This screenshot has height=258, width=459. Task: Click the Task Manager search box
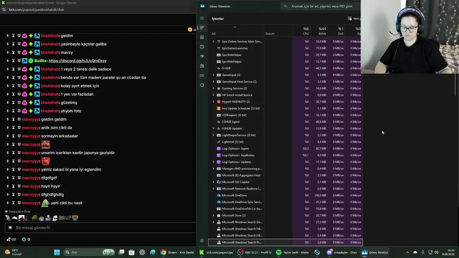pyautogui.click(x=320, y=6)
